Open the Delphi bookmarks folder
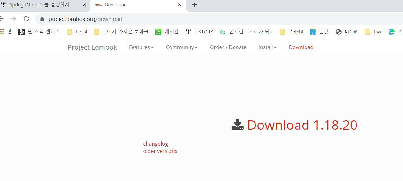403x181 pixels. (x=291, y=32)
